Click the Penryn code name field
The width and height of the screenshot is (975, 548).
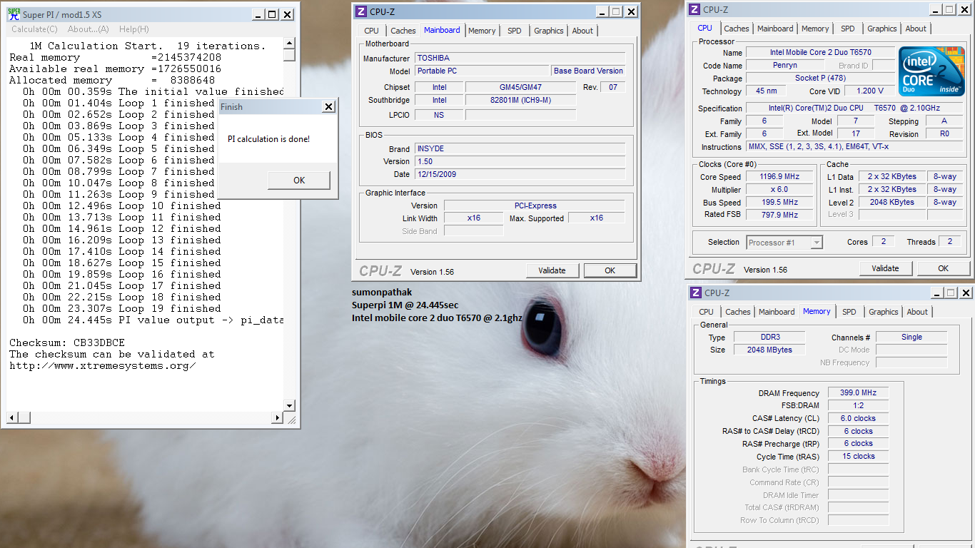coord(785,65)
